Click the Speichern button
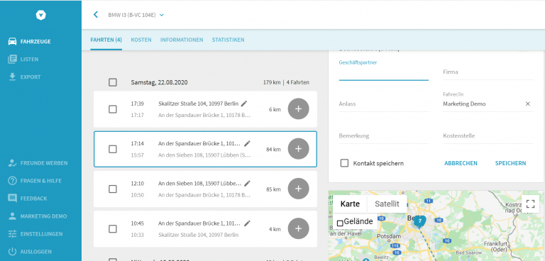Image resolution: width=545 pixels, height=261 pixels. 511,163
